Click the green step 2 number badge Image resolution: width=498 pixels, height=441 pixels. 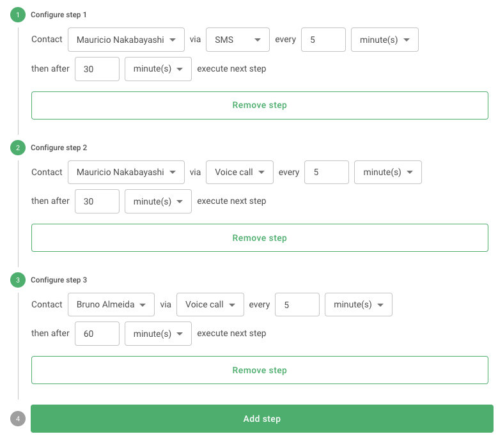(x=18, y=148)
